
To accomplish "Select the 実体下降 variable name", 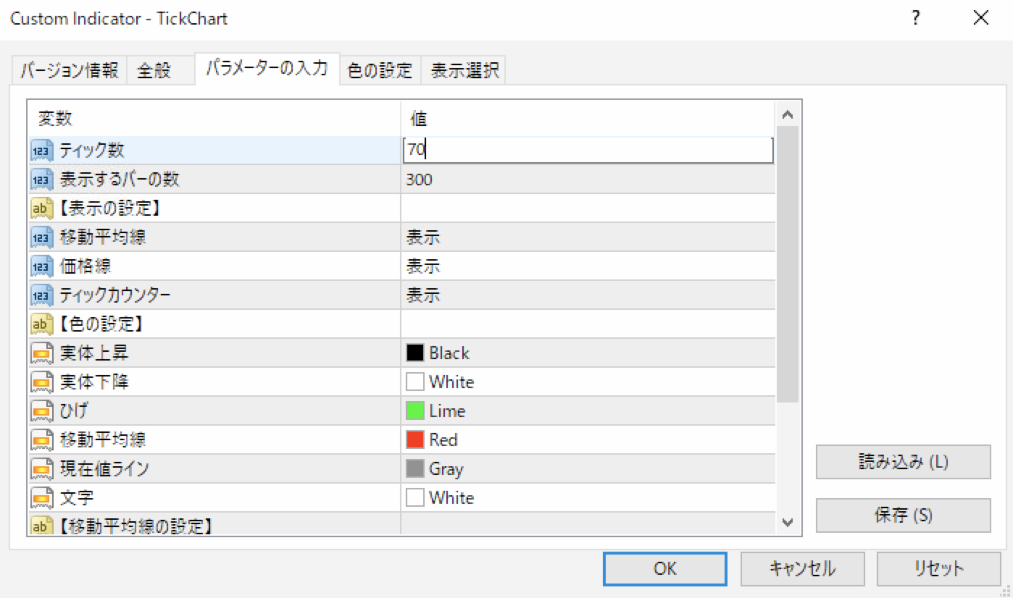I will tap(94, 382).
